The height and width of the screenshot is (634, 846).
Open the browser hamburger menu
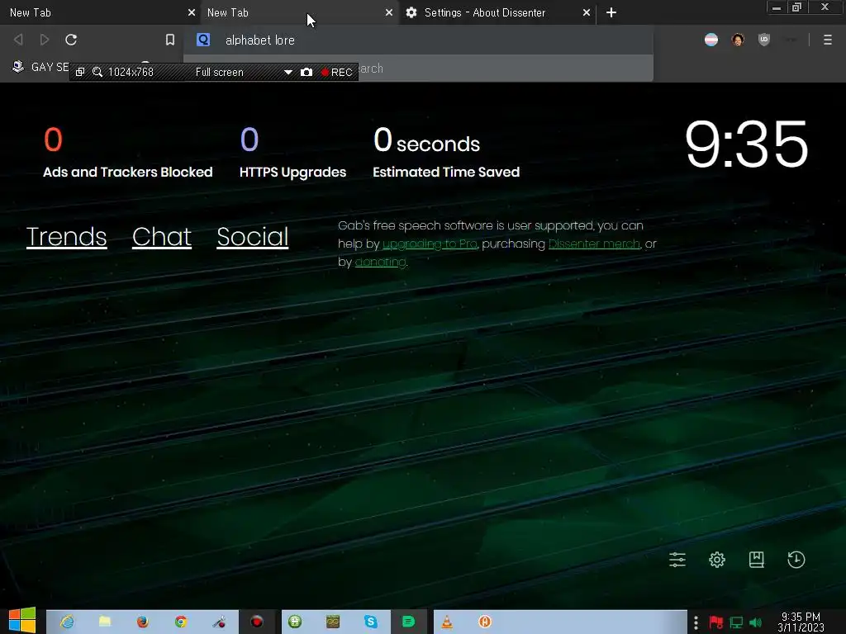coord(827,40)
